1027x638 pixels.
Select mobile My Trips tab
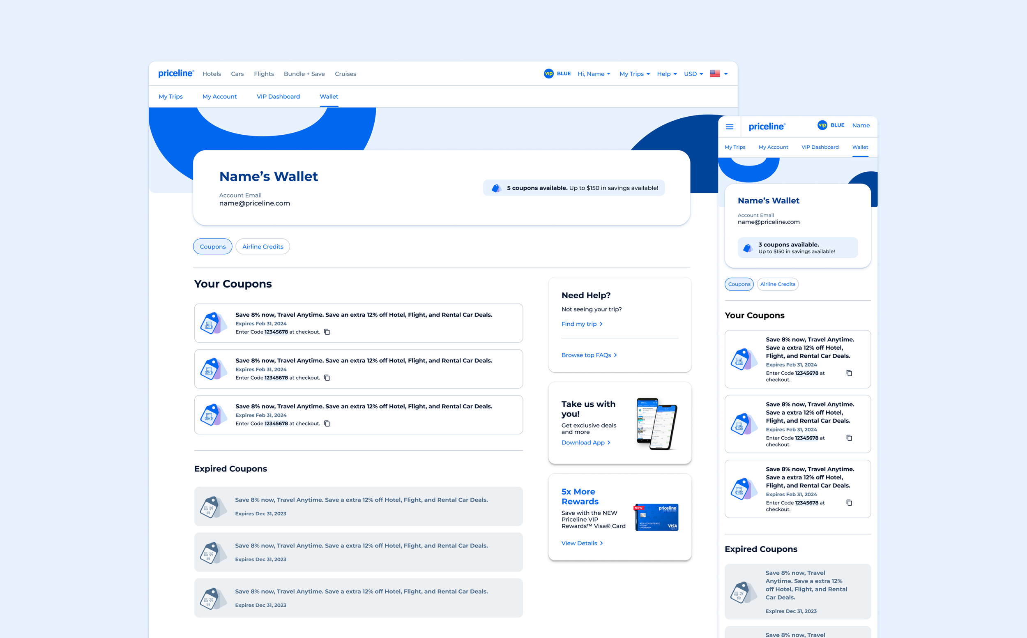[x=735, y=147]
